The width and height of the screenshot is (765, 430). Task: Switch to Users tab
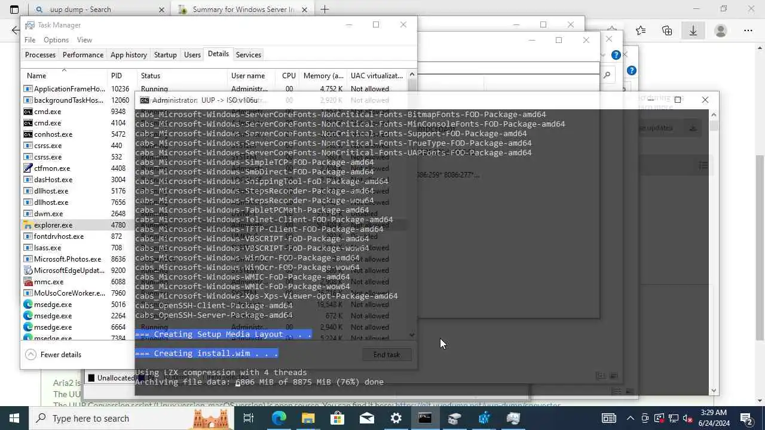click(x=192, y=54)
